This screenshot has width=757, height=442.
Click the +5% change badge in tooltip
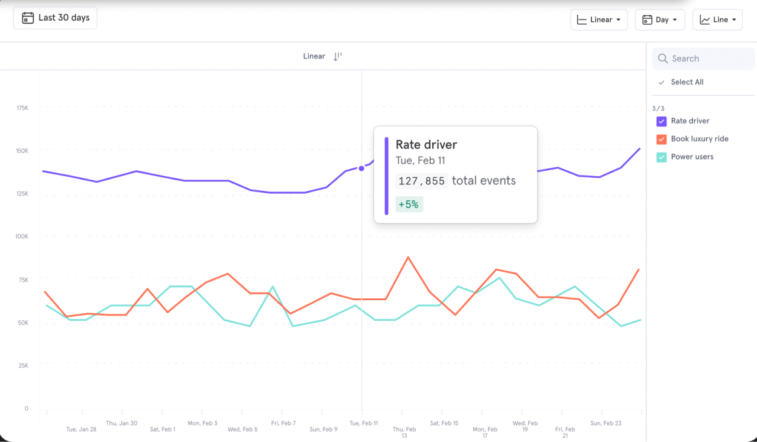pos(409,204)
